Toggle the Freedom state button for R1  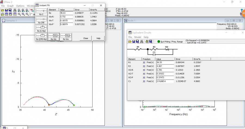click(x=144, y=62)
